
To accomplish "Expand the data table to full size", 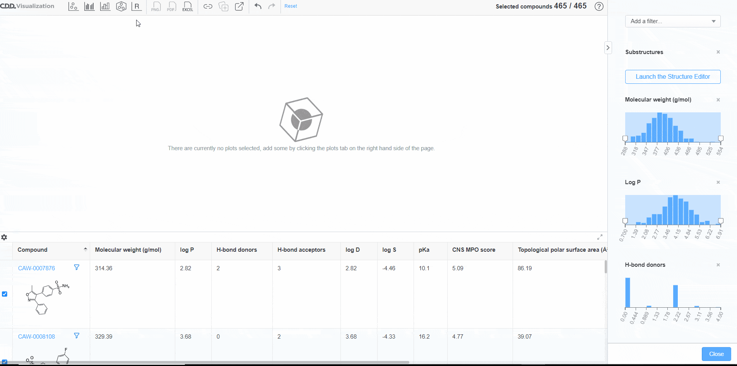I will click(600, 237).
